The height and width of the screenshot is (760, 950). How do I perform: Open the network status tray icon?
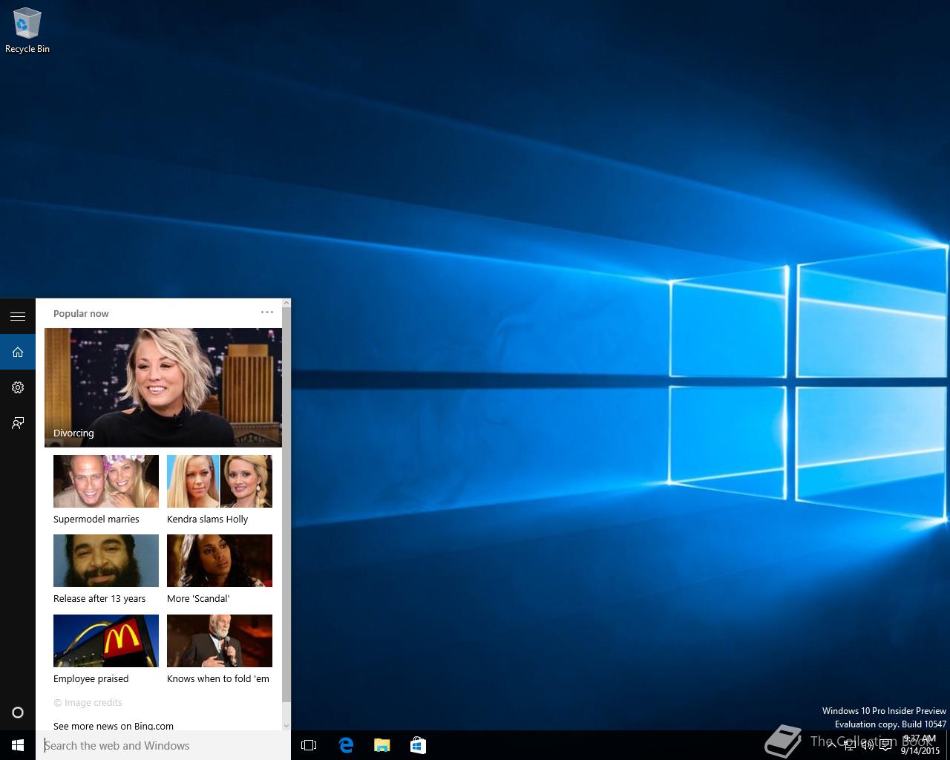(850, 745)
